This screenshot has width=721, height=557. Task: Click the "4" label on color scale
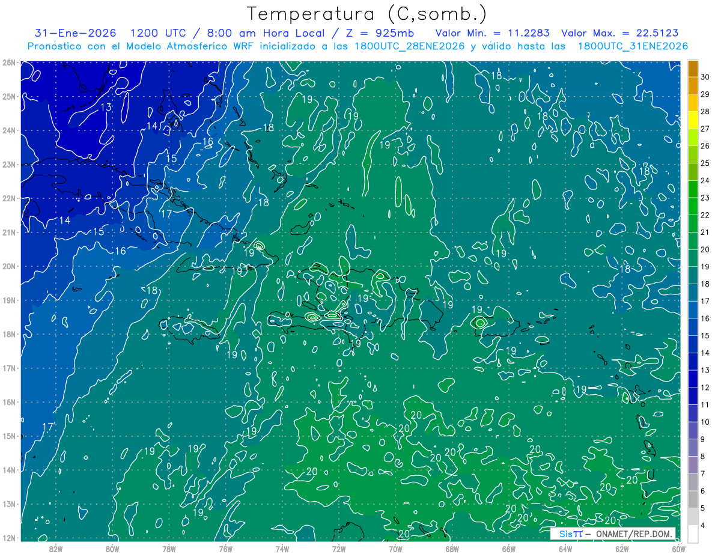704,526
